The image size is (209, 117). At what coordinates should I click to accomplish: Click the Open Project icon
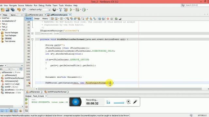[x=8, y=9]
